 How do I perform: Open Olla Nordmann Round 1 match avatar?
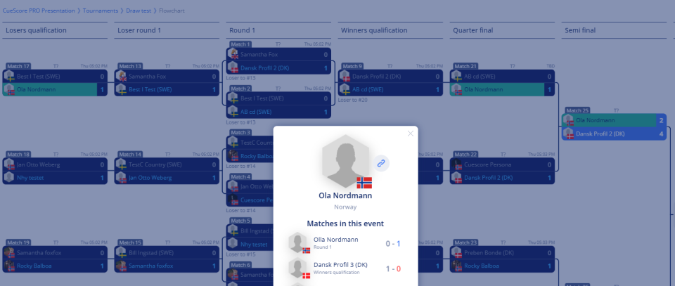pos(297,243)
